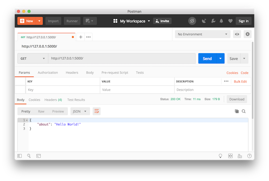The width and height of the screenshot is (269, 181).
Task: Click the vertical scrollbar on the right
Action: click(x=252, y=80)
